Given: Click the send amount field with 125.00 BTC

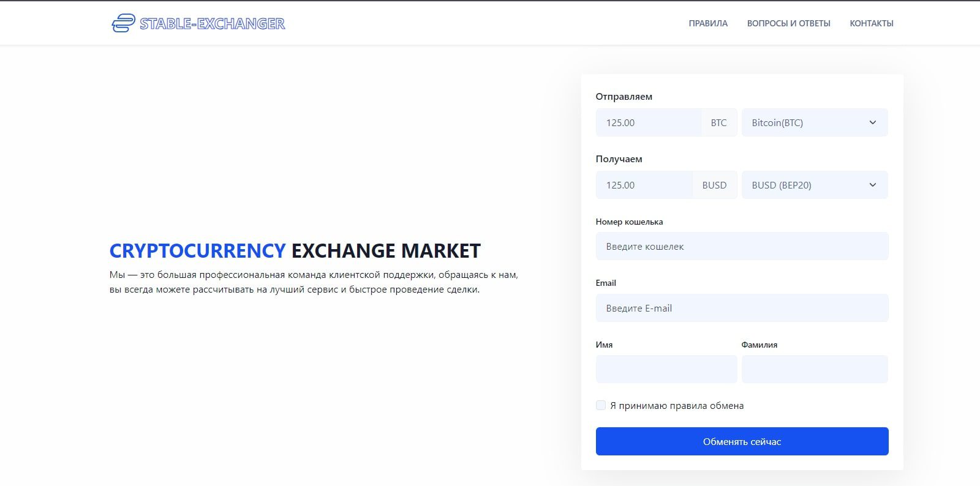Looking at the screenshot, I should (649, 122).
